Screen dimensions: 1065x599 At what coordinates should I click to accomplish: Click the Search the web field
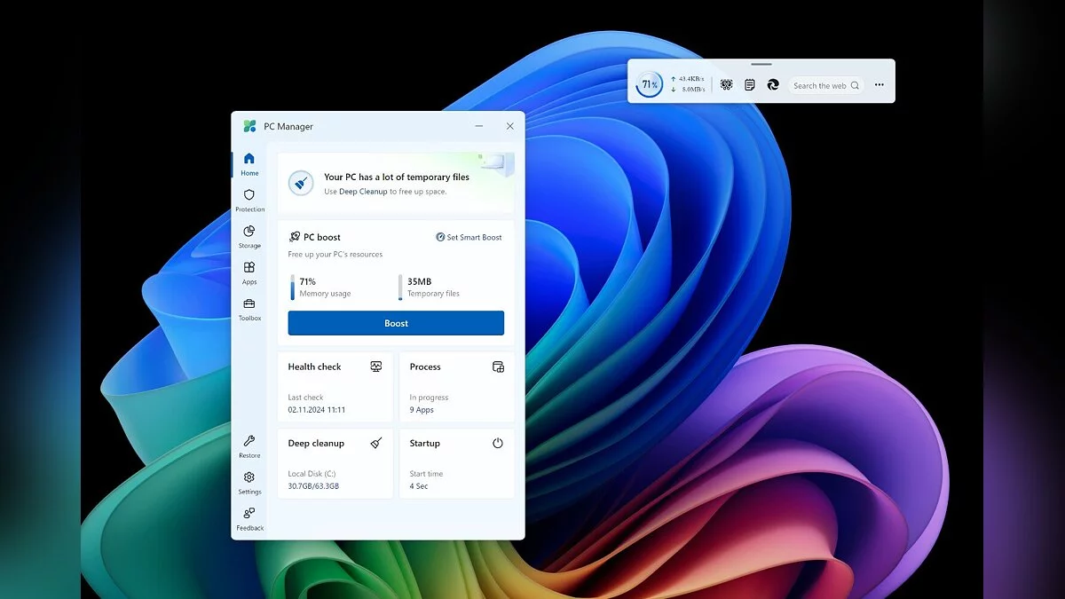click(x=826, y=85)
